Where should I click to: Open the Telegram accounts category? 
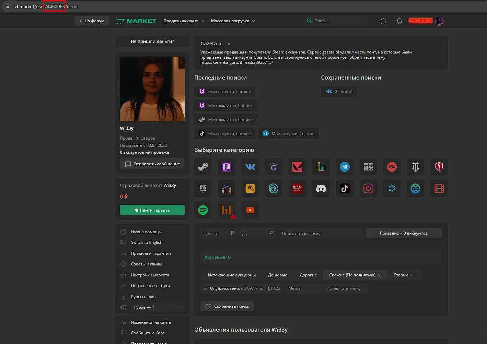345,167
